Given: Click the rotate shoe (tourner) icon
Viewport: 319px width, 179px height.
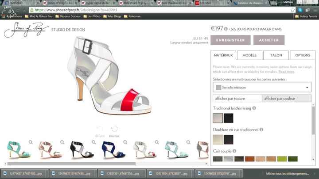Looking at the screenshot, I should (x=114, y=129).
